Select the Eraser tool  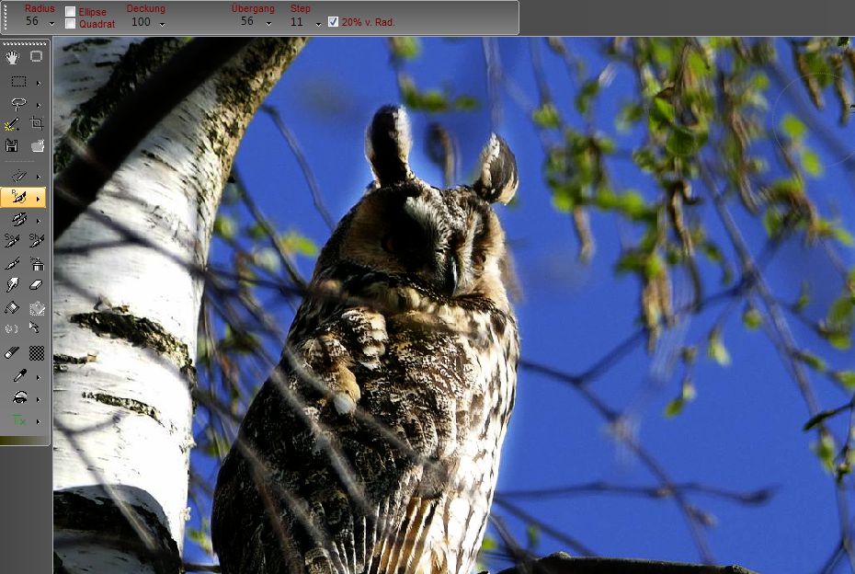click(x=37, y=285)
